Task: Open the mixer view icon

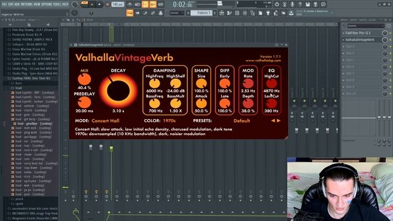Action: click(245, 13)
